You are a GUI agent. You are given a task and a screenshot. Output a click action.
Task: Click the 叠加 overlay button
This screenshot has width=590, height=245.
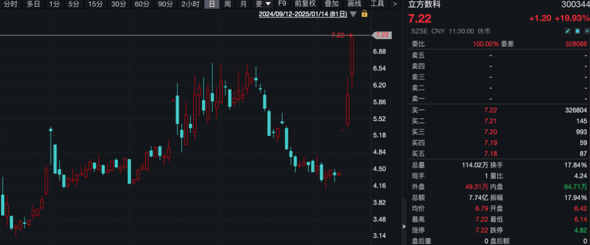[x=332, y=4]
